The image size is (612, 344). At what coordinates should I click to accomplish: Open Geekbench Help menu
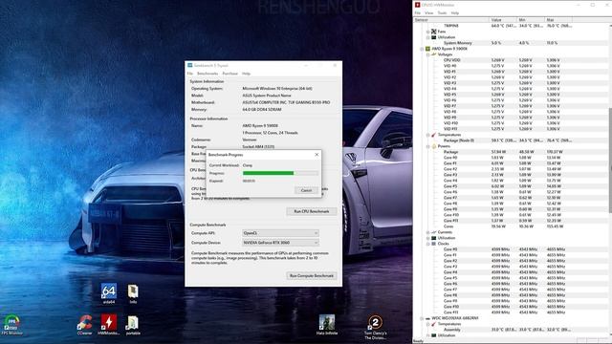click(246, 74)
